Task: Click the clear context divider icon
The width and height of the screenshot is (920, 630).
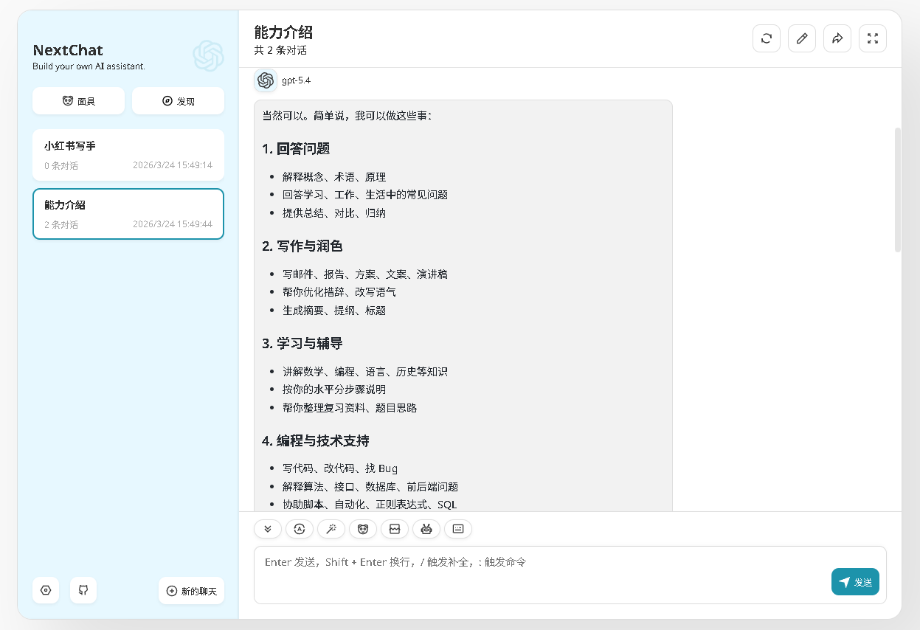Action: (x=395, y=529)
